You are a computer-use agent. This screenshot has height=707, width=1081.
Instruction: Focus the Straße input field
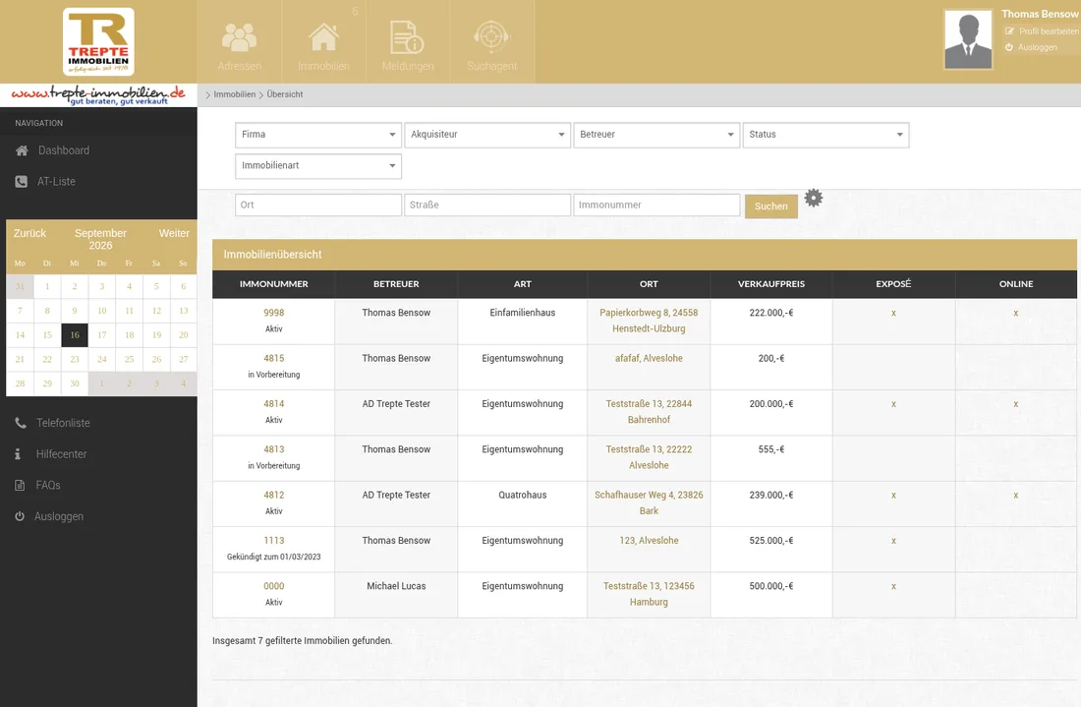tap(487, 205)
